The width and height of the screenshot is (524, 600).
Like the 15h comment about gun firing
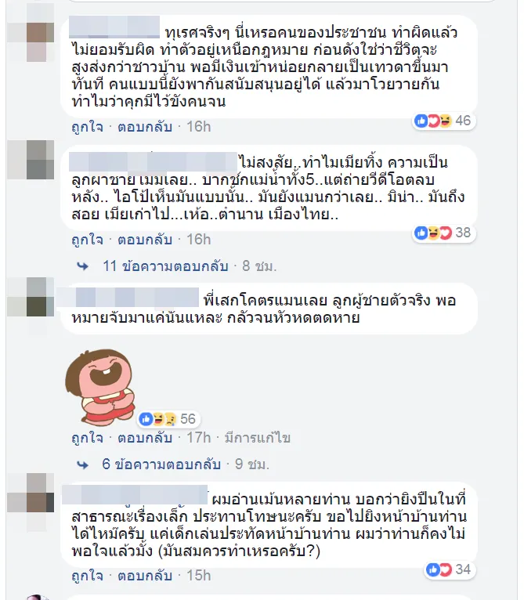pos(87,576)
